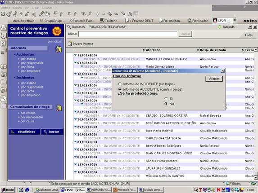The height and width of the screenshot is (193, 258).
Task: Switch to the Replicador tab
Action: (198, 21)
